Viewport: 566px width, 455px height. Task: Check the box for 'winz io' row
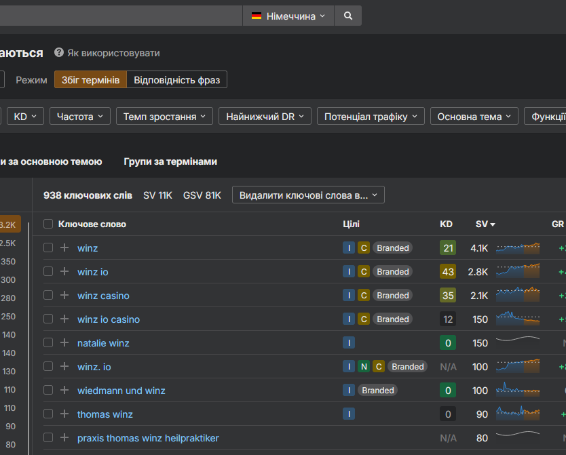(x=48, y=271)
